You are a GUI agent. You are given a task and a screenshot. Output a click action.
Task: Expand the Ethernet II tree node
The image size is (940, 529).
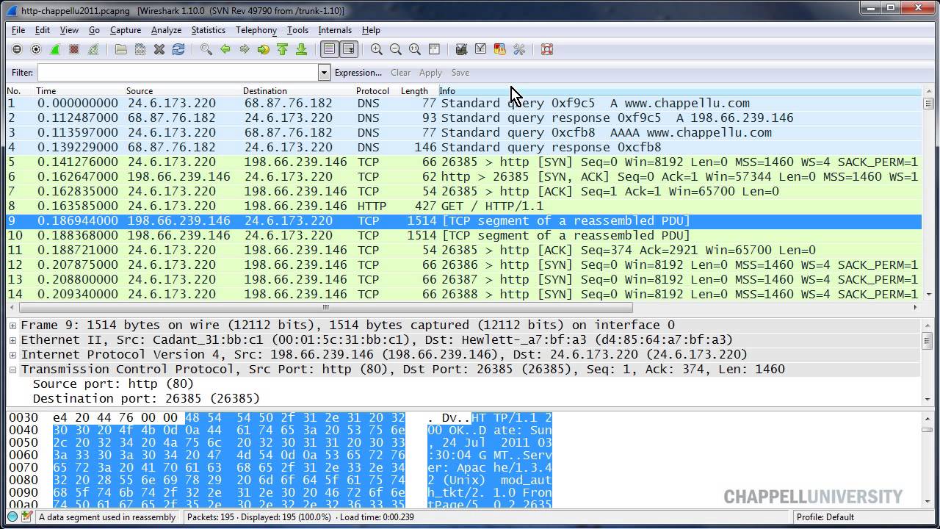(12, 340)
